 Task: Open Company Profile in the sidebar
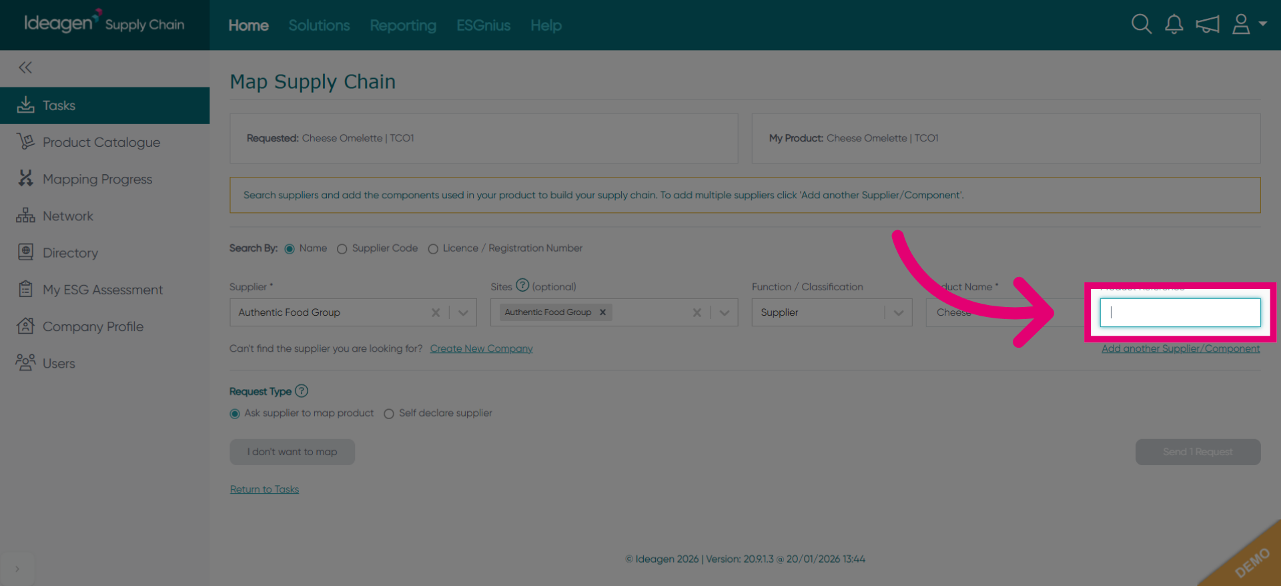click(105, 326)
